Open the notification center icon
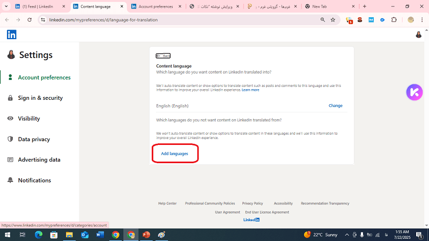 tap(419, 235)
